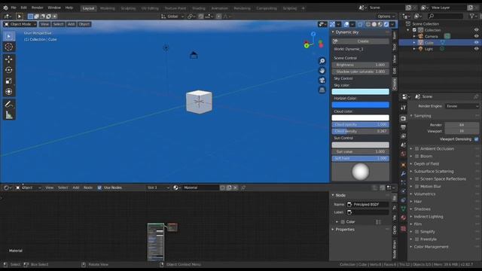Select the Scale tool
482x271 pixels.
point(9,81)
